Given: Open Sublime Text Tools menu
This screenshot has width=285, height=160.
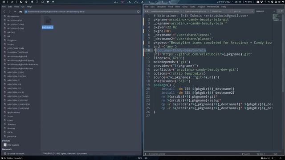Looking at the screenshot, I should click(192, 7).
